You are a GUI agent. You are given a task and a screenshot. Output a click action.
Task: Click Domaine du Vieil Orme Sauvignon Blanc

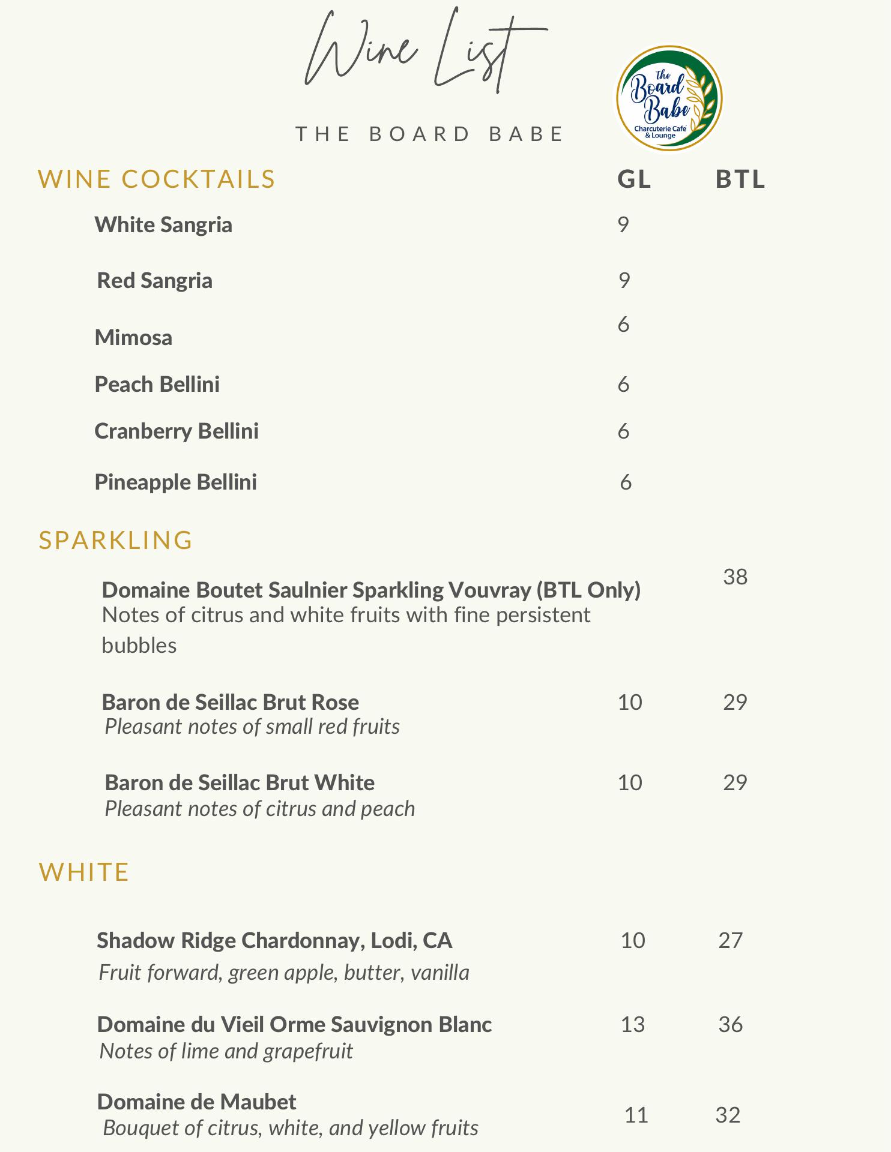pyautogui.click(x=294, y=1025)
